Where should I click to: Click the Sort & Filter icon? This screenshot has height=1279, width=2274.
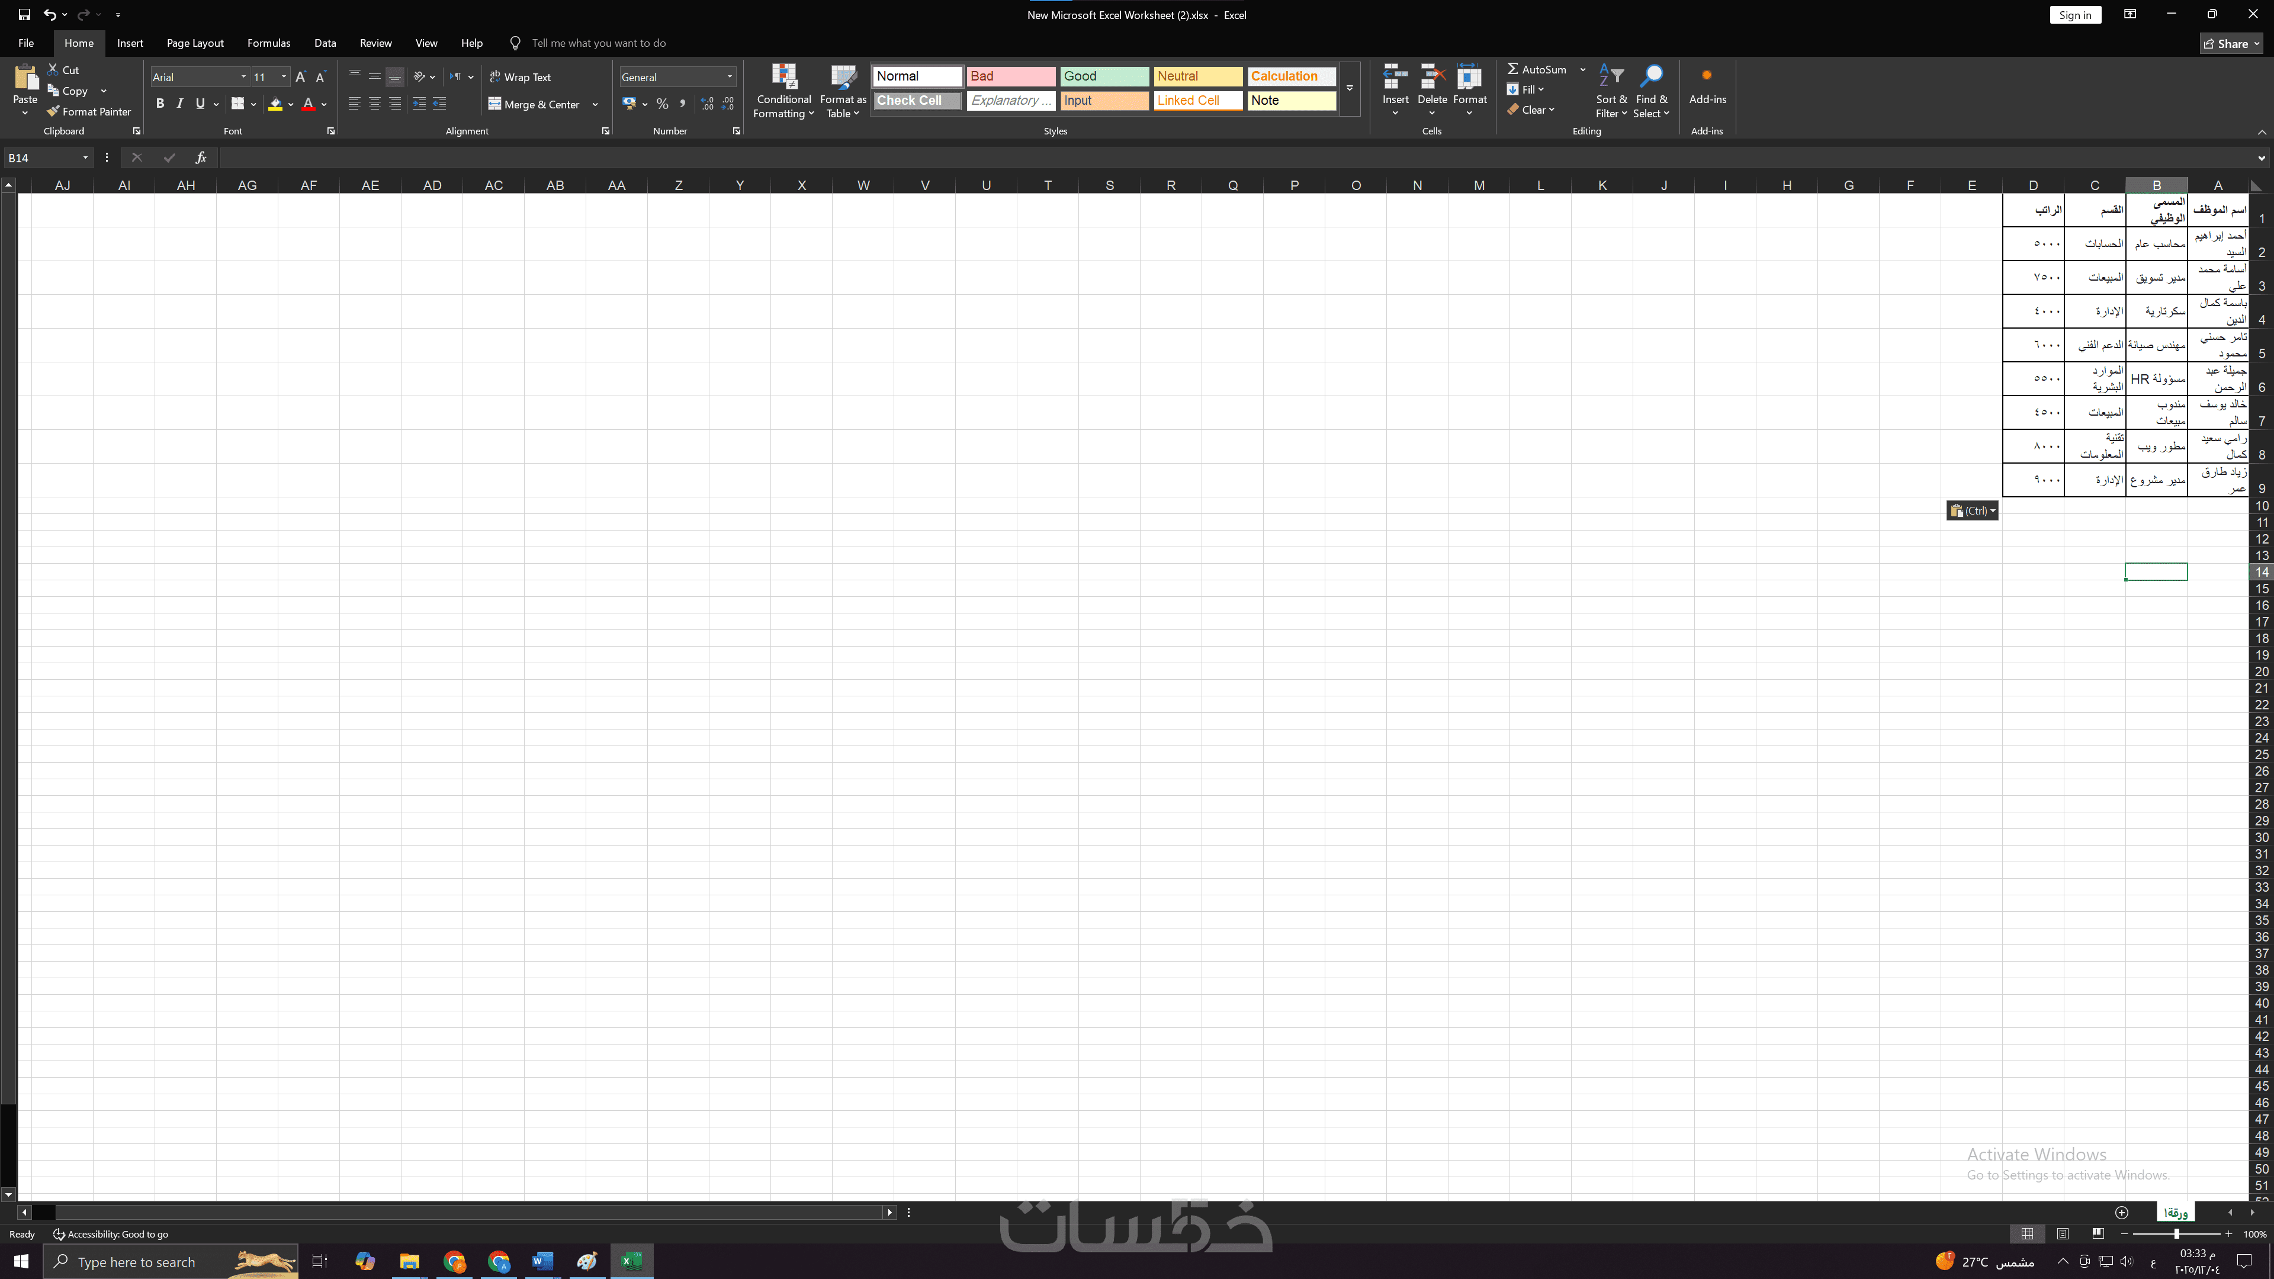coord(1610,78)
